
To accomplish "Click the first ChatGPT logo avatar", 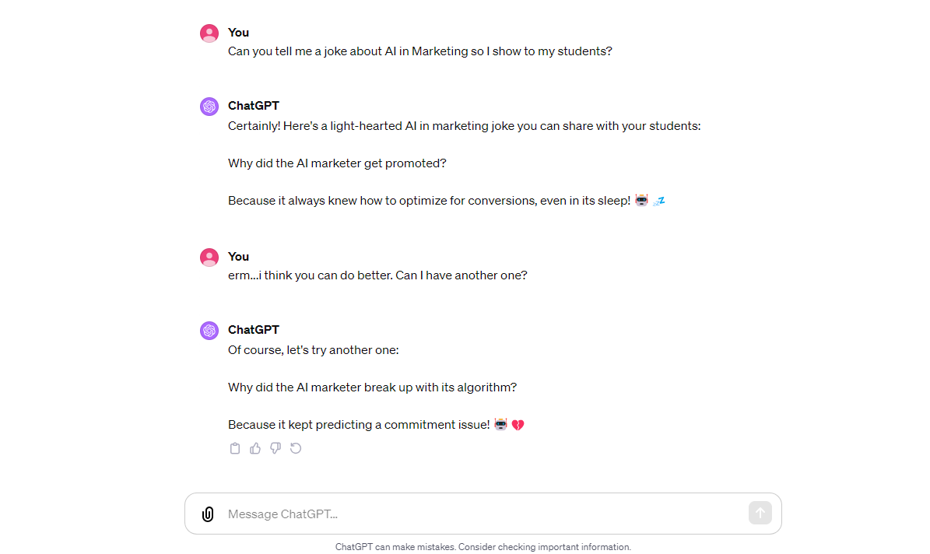I will click(x=209, y=105).
